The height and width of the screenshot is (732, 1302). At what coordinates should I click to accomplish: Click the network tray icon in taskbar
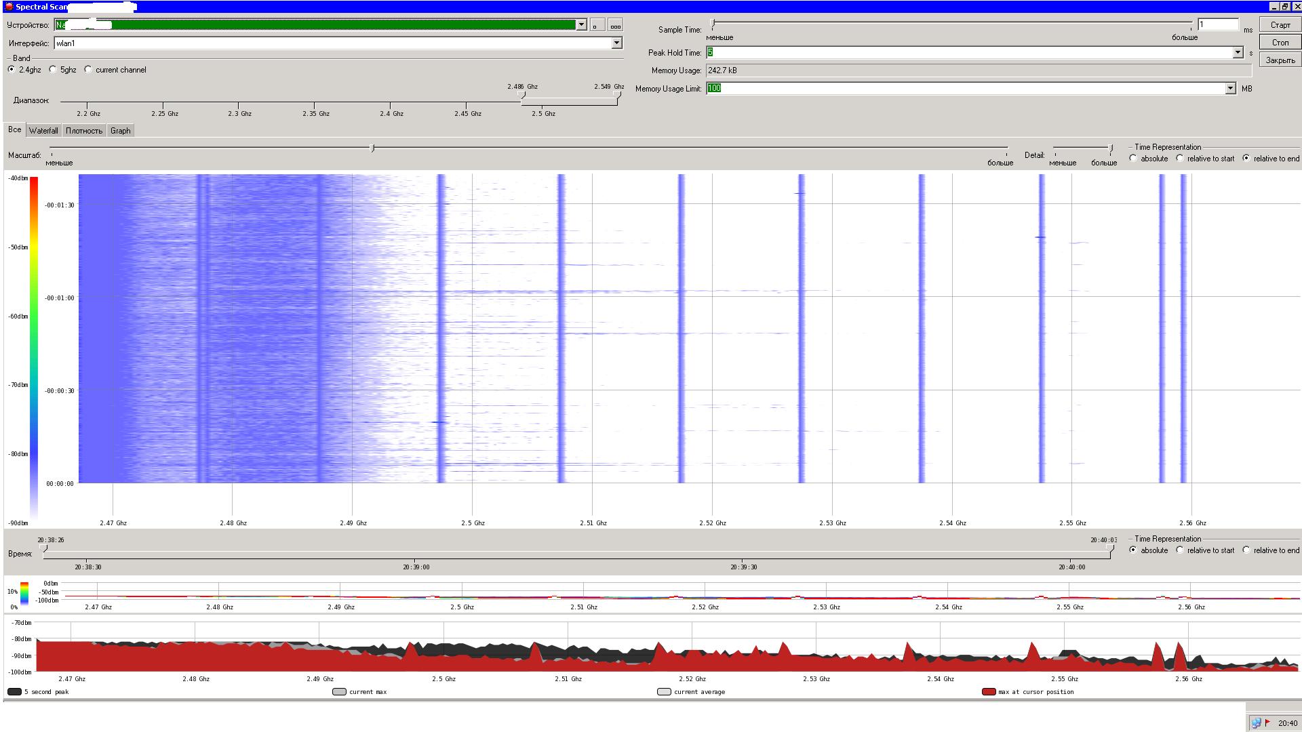coord(1256,723)
